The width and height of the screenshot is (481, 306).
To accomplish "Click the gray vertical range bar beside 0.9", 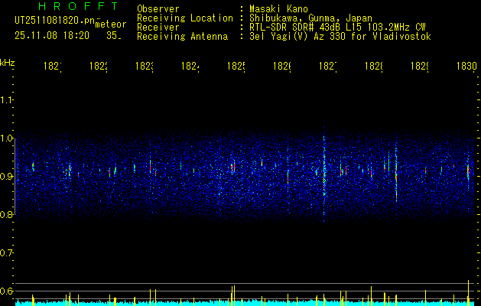I will [15, 177].
